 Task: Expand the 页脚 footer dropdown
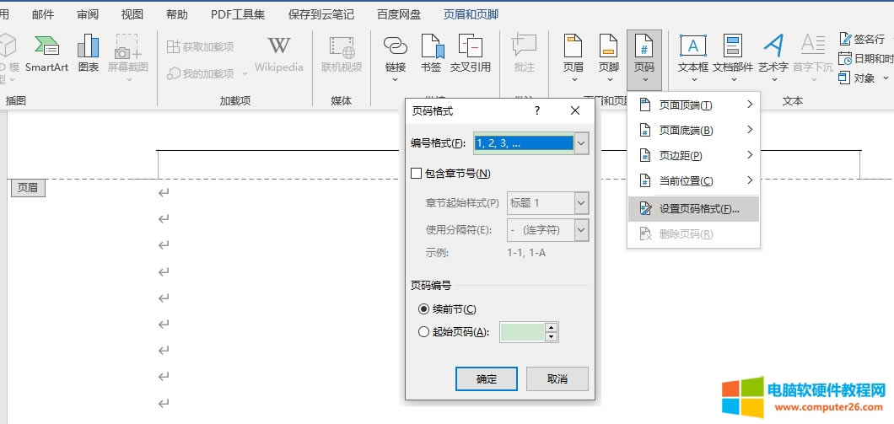tap(608, 80)
